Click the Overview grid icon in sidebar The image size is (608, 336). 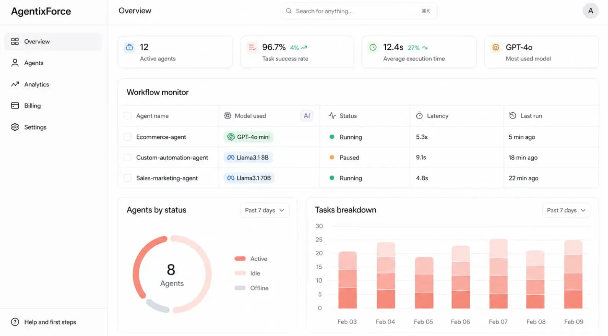[x=15, y=41]
